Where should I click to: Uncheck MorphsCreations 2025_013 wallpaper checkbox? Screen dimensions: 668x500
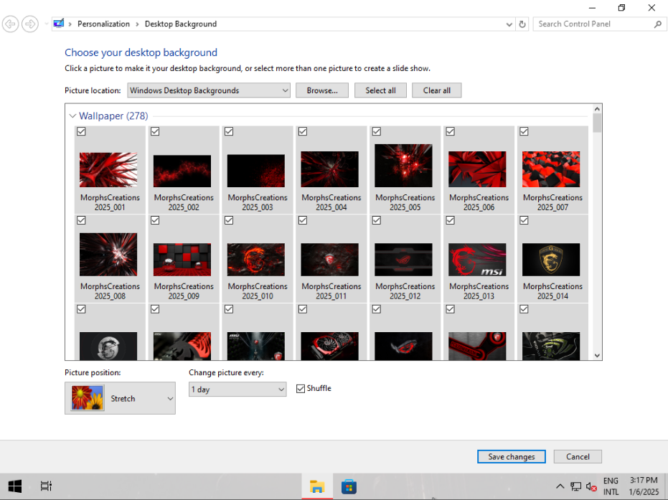[451, 220]
